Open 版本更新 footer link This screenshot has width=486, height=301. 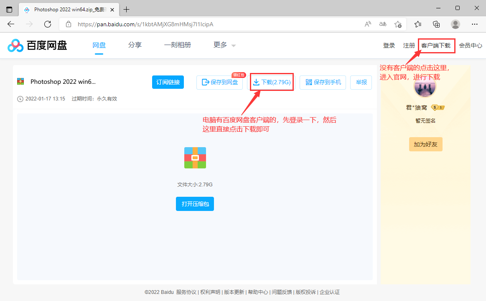[x=234, y=292]
